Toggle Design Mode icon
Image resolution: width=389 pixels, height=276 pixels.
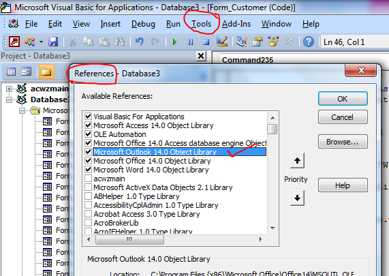222,42
